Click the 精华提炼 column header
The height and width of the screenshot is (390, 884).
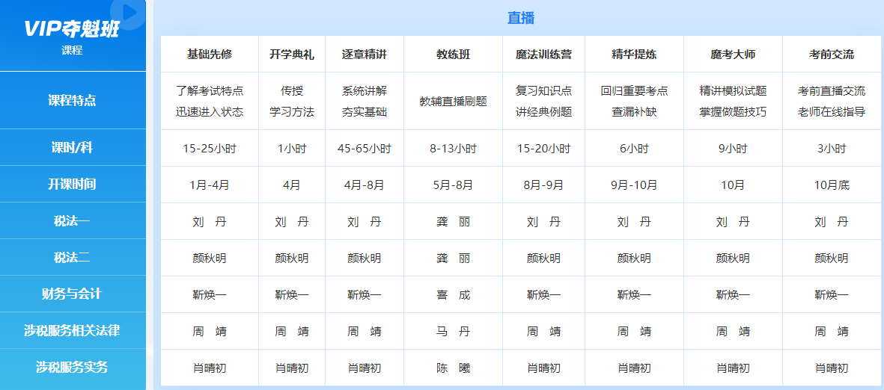coord(634,55)
